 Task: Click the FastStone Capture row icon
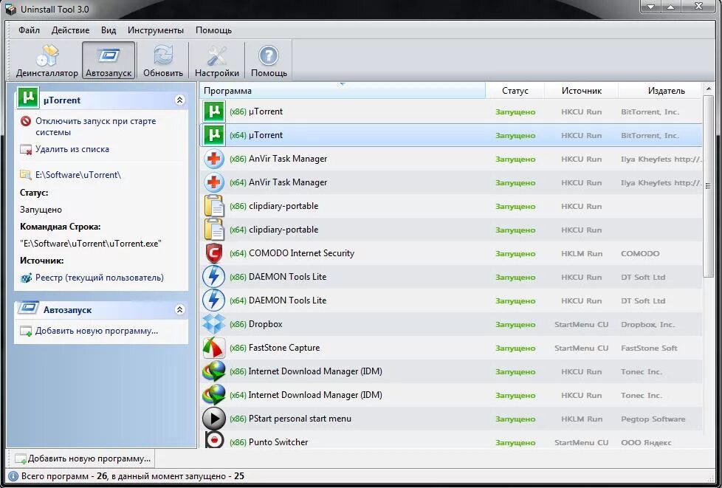(214, 348)
